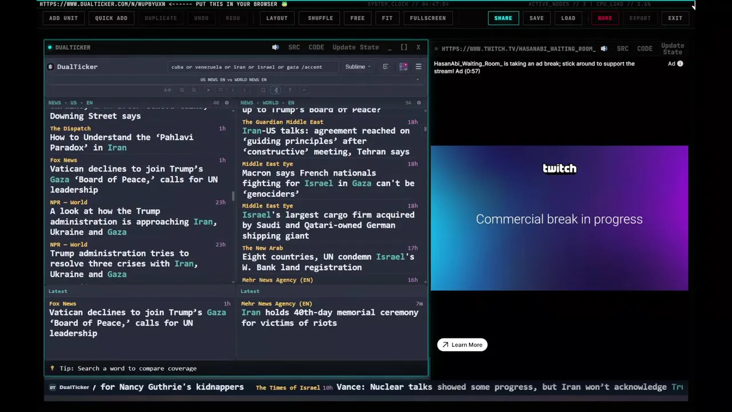Image resolution: width=732 pixels, height=412 pixels.
Task: Click the World news column scrollbar
Action: [x=425, y=130]
